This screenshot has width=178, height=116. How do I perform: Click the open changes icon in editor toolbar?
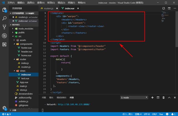164,8
